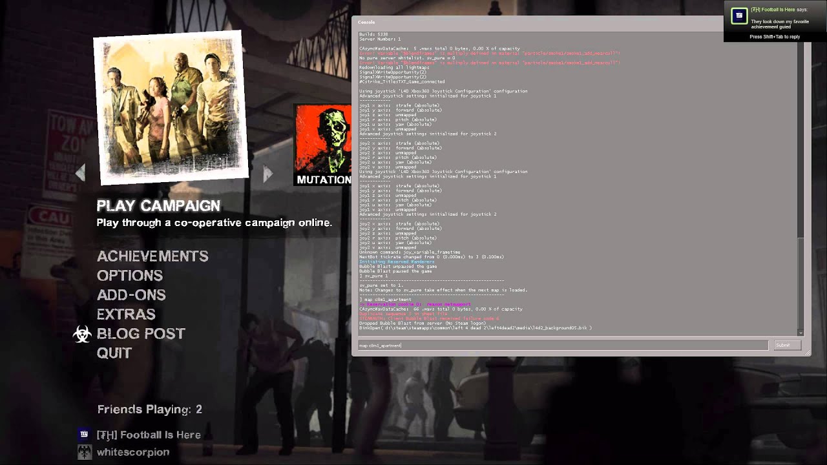Viewport: 827px width, 465px height.
Task: Click whitescorpion friend avatar
Action: point(84,452)
